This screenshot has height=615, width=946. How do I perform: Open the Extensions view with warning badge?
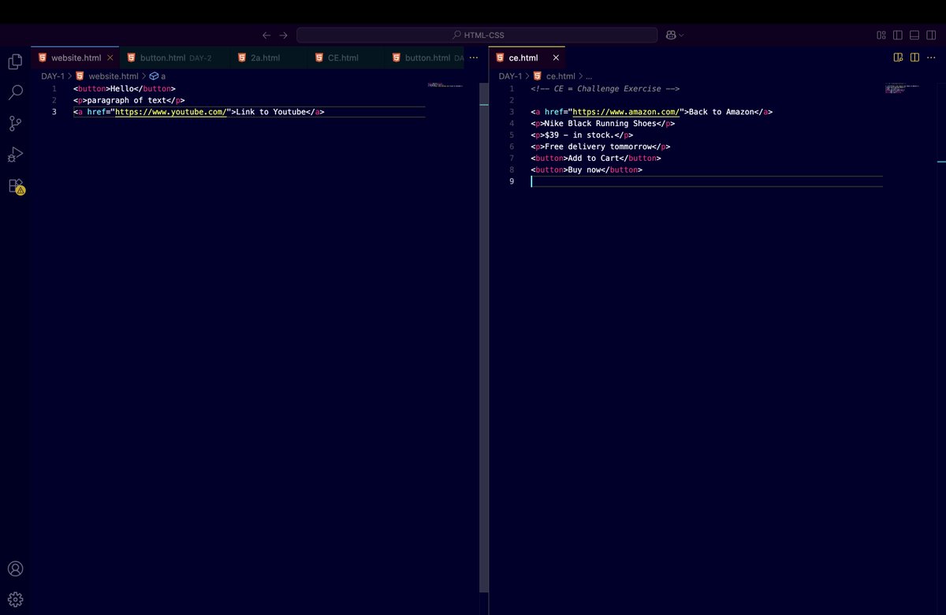click(x=16, y=186)
